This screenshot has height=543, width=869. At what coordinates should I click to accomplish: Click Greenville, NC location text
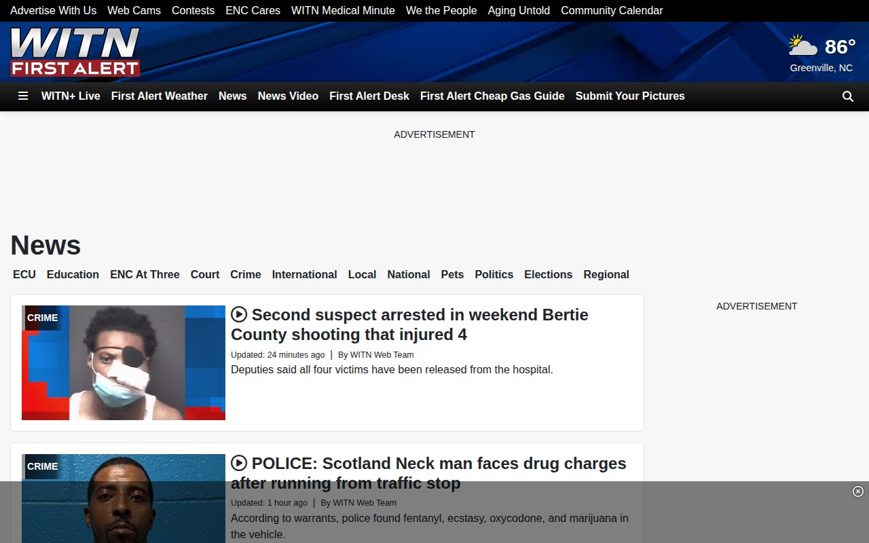[x=821, y=68]
